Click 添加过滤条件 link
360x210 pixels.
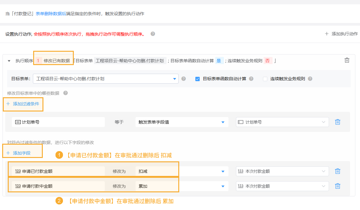[x=23, y=104]
